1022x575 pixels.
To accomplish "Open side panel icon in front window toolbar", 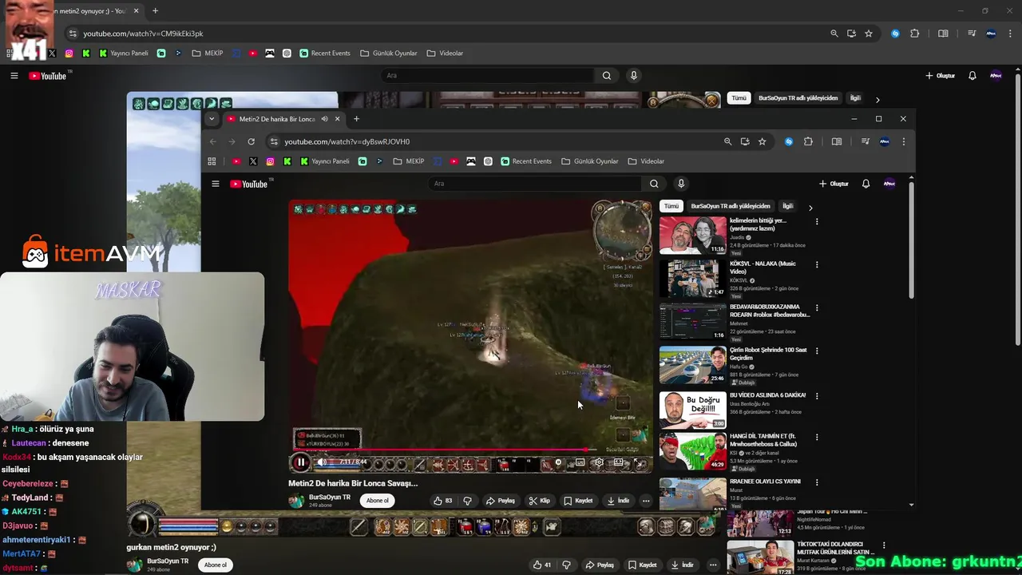I will 837,141.
